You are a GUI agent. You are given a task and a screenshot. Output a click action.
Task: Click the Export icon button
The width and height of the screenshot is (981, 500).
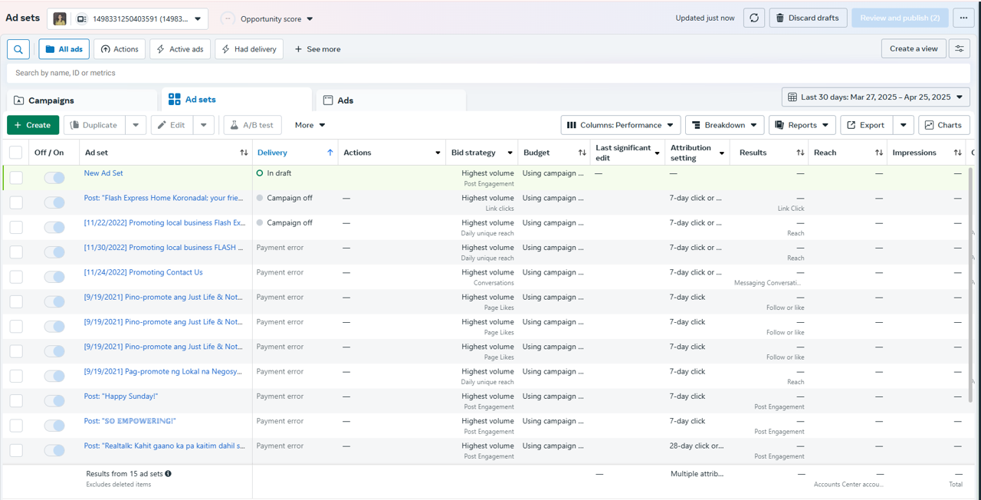[x=866, y=125]
